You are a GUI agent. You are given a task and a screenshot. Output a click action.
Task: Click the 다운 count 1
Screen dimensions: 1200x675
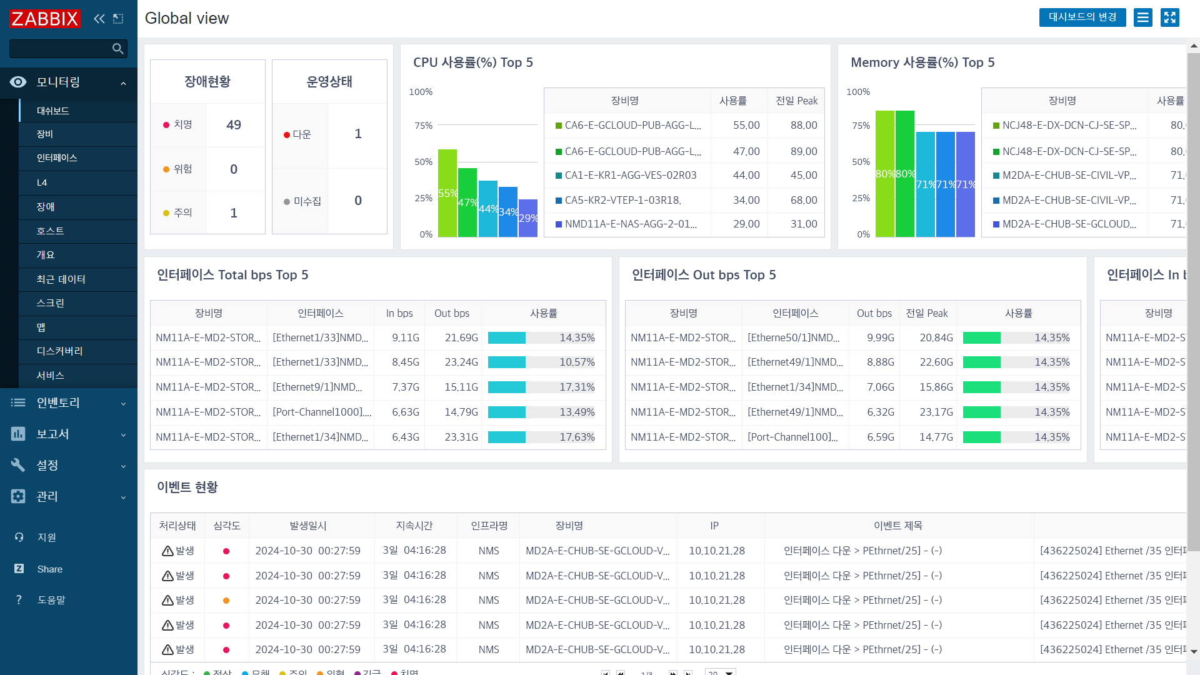pyautogui.click(x=358, y=134)
